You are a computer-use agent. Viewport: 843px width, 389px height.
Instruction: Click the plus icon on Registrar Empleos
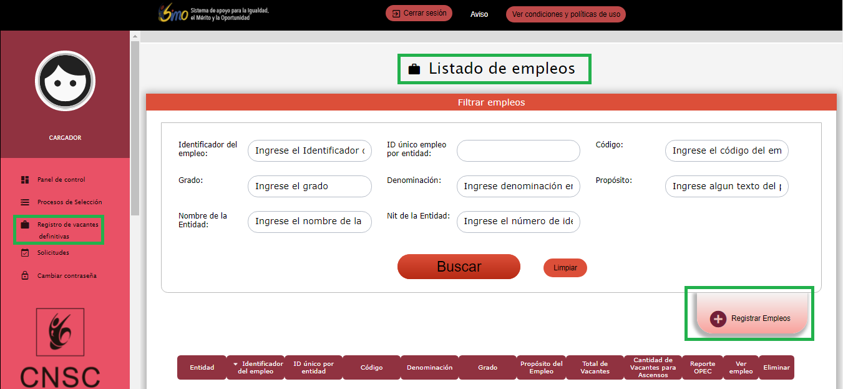click(718, 318)
